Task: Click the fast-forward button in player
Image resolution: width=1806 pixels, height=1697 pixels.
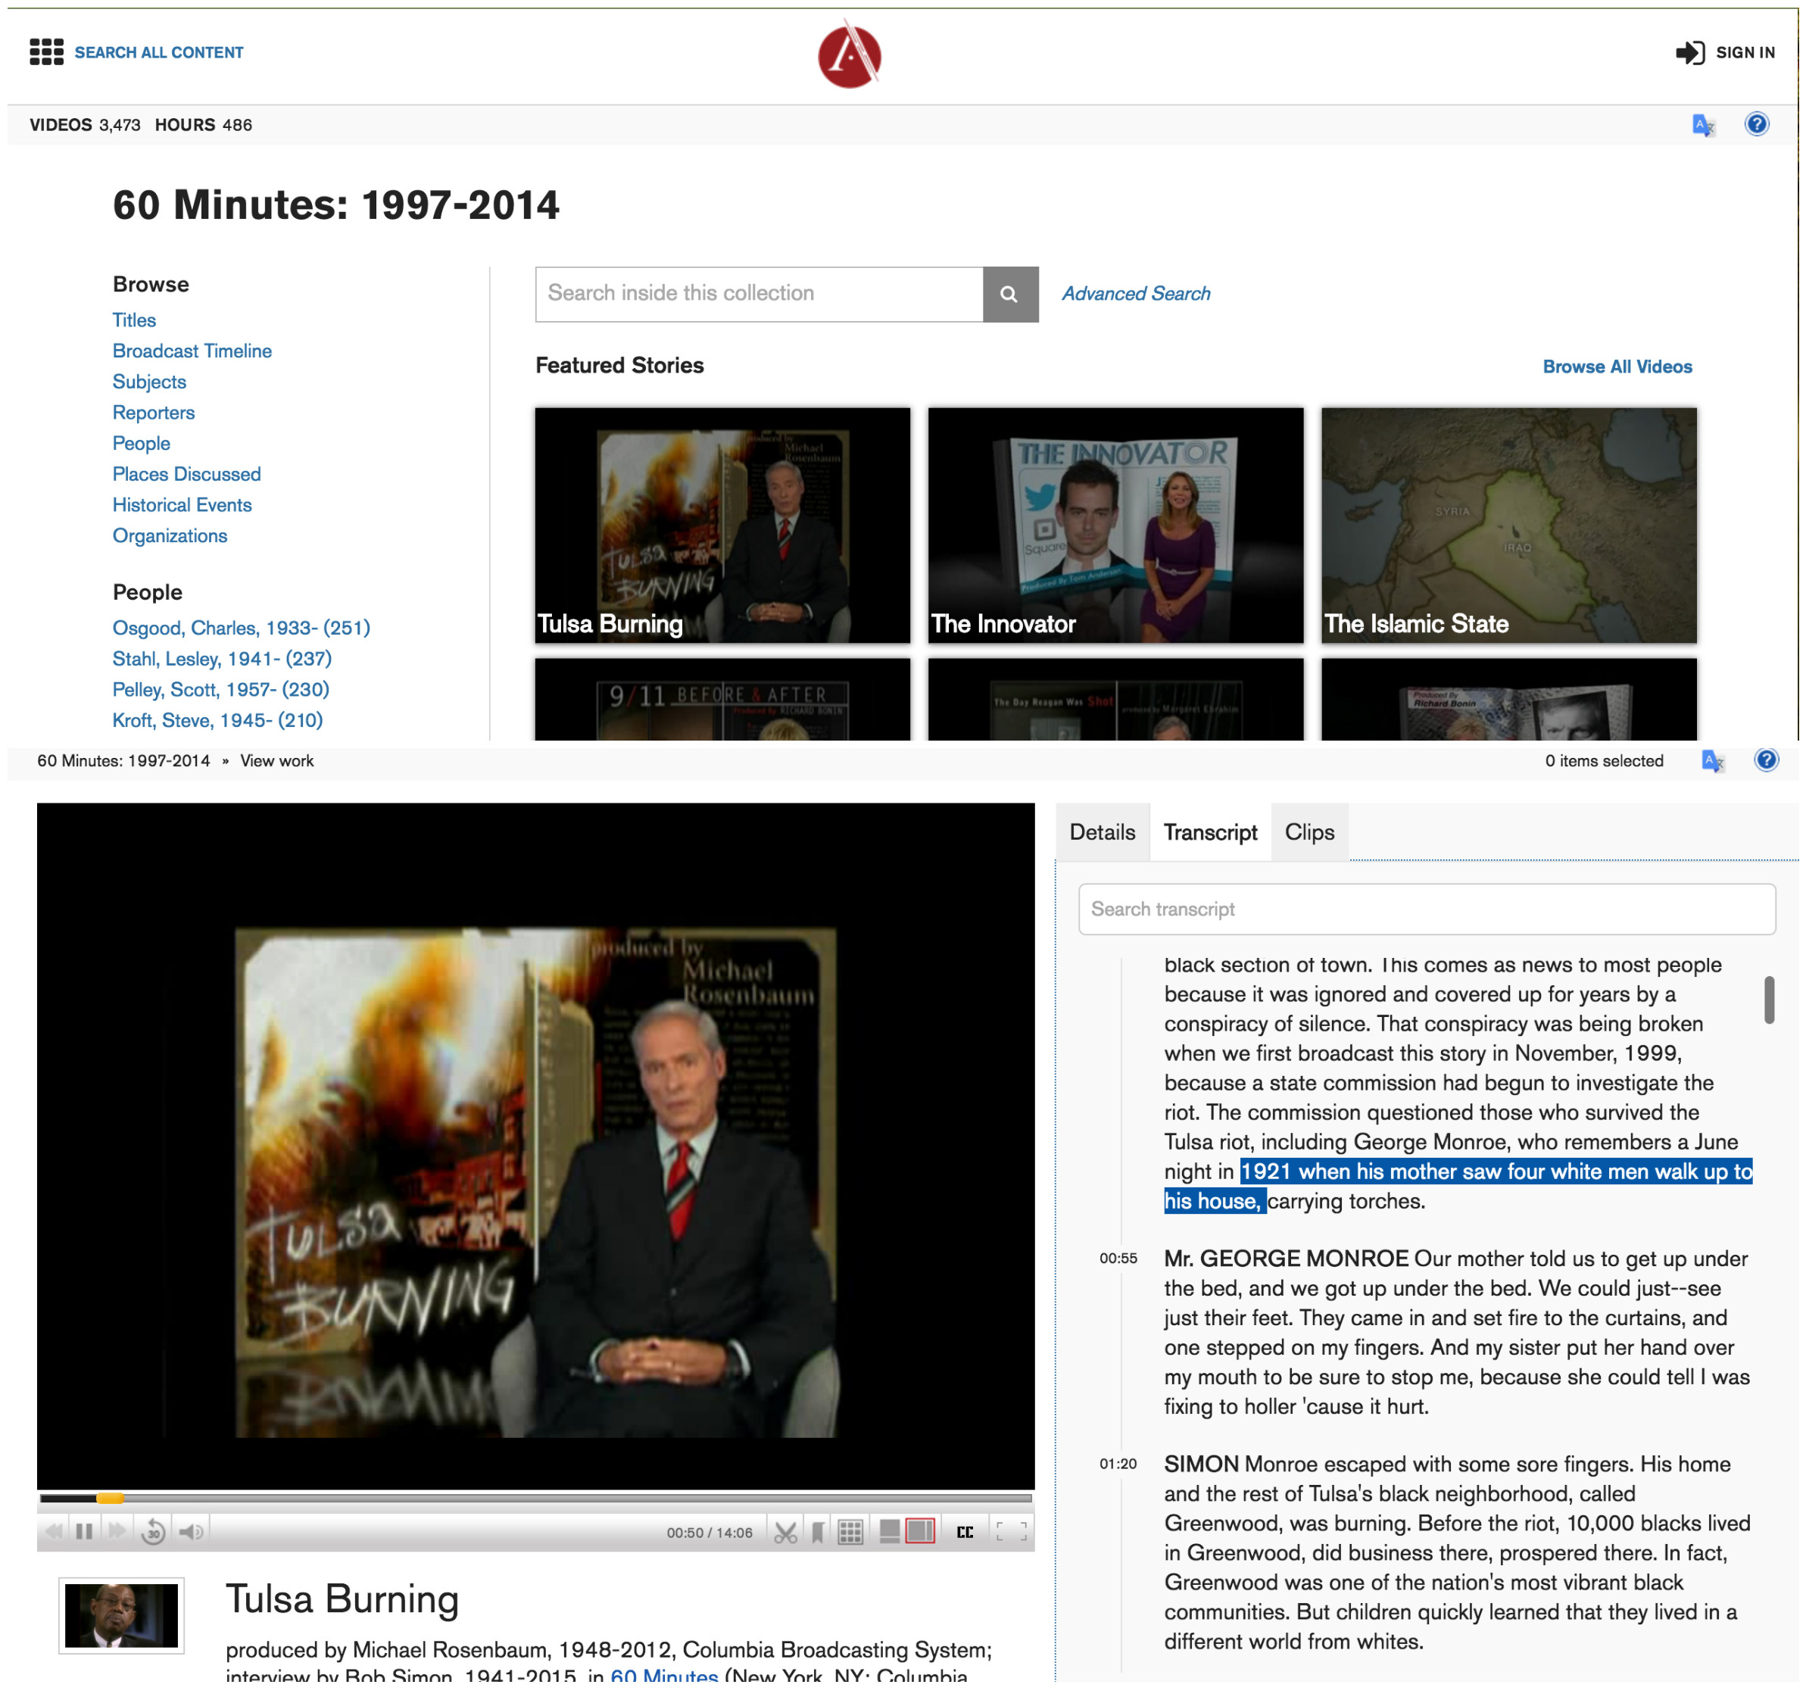Action: (117, 1533)
